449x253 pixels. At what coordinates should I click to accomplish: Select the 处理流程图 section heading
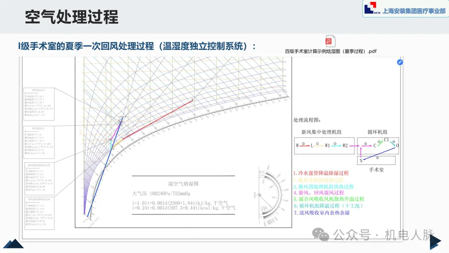(x=306, y=120)
